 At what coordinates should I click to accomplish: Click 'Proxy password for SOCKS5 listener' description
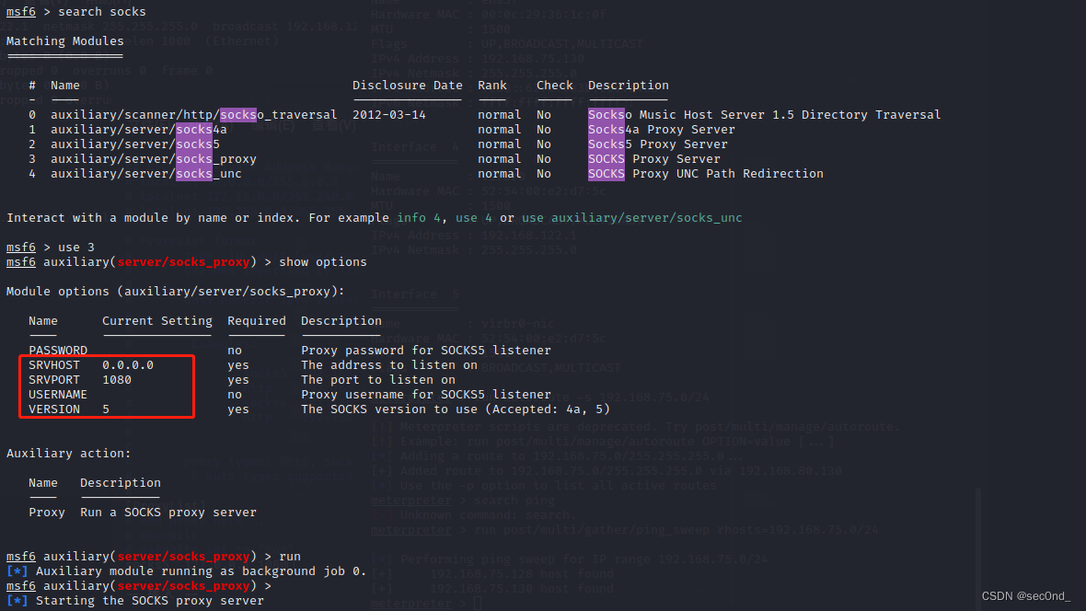426,350
